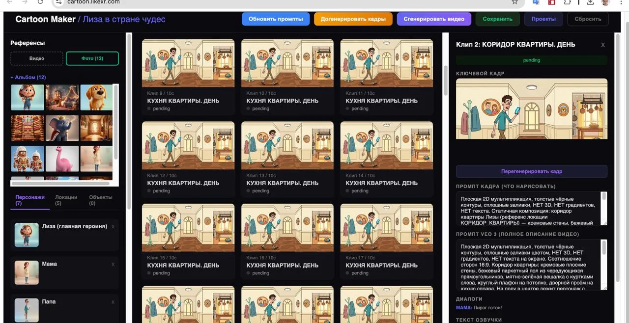Reload the page in the browser
This screenshot has height=323, width=629.
(x=40, y=2)
